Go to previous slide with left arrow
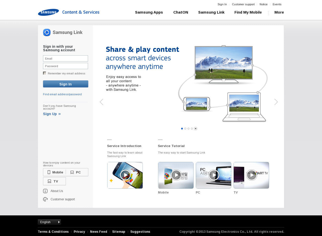322x236 pixels. [101, 102]
